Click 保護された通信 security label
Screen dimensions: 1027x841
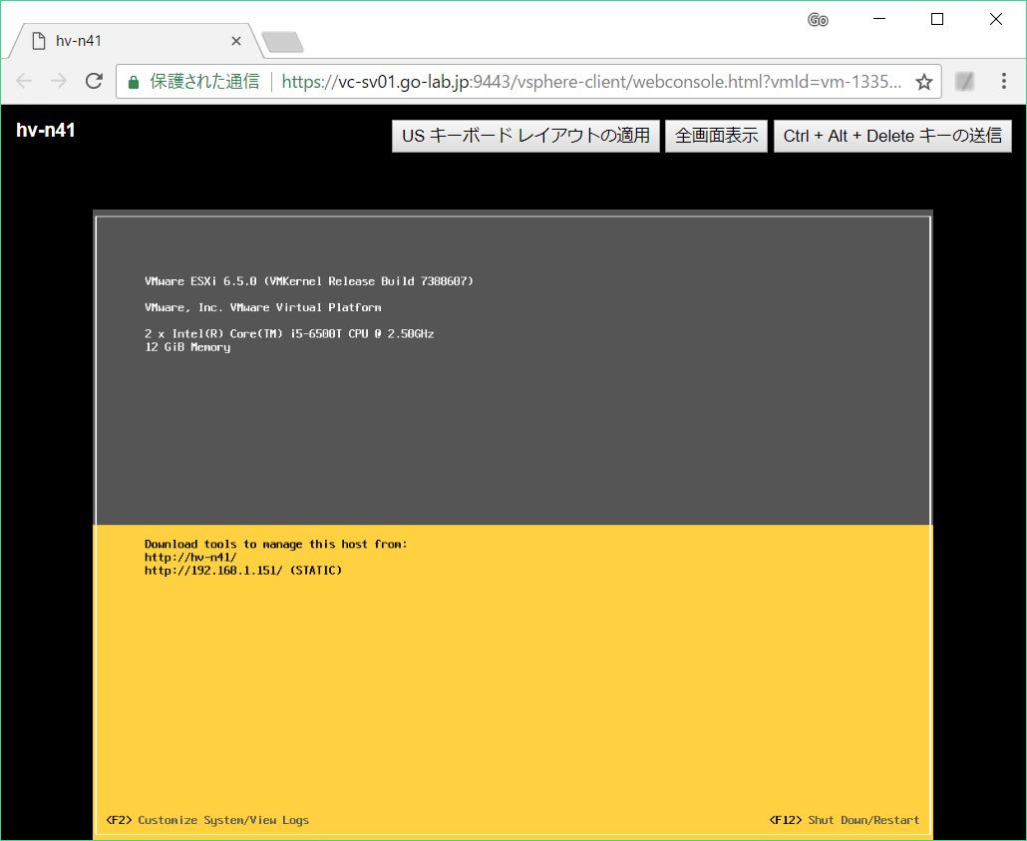(x=204, y=82)
